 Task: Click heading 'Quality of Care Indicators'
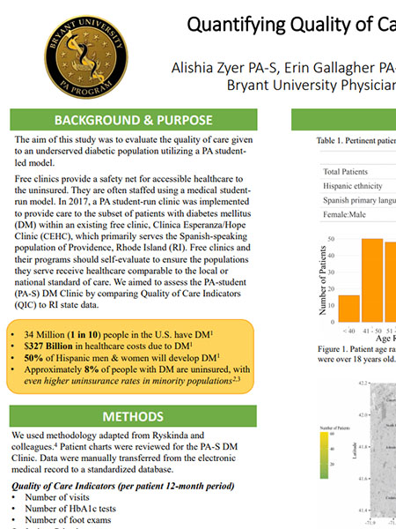click(123, 486)
